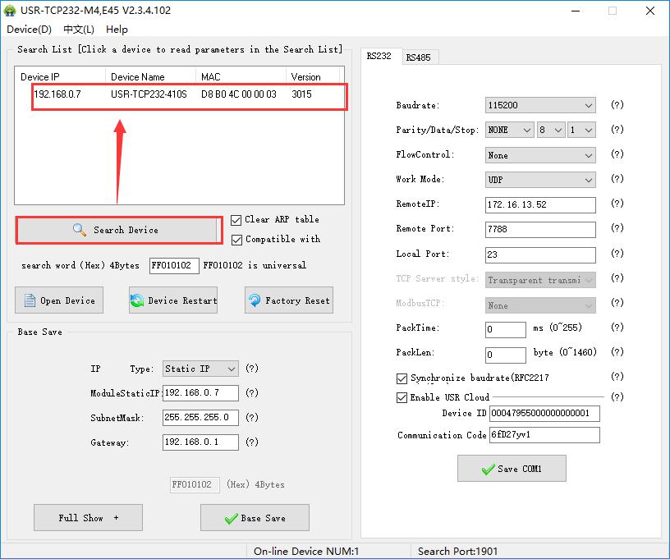Click the help mark next to Parity/Data/Stop
The height and width of the screenshot is (559, 670).
coord(617,130)
